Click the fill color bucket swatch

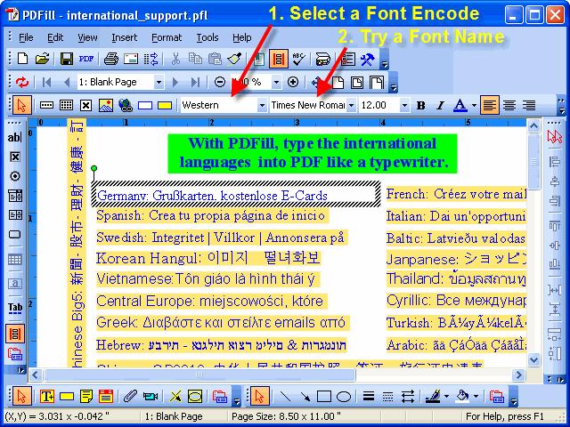463,396
